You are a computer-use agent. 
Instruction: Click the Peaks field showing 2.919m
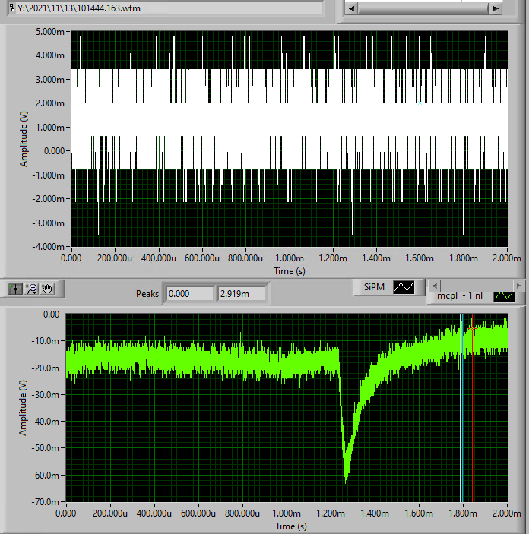tap(242, 293)
